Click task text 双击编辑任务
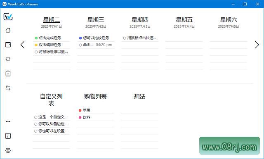 (x=50, y=45)
